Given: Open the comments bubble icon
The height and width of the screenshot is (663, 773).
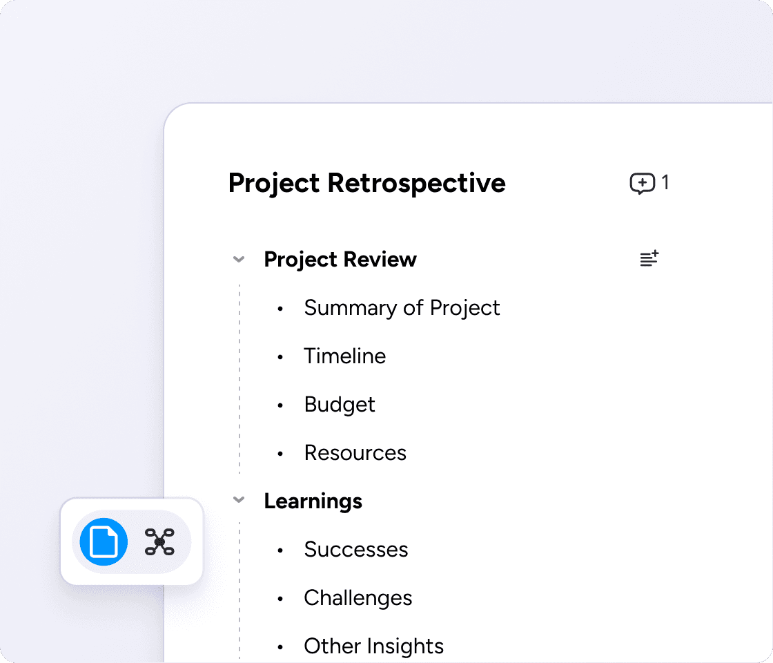Looking at the screenshot, I should (642, 184).
